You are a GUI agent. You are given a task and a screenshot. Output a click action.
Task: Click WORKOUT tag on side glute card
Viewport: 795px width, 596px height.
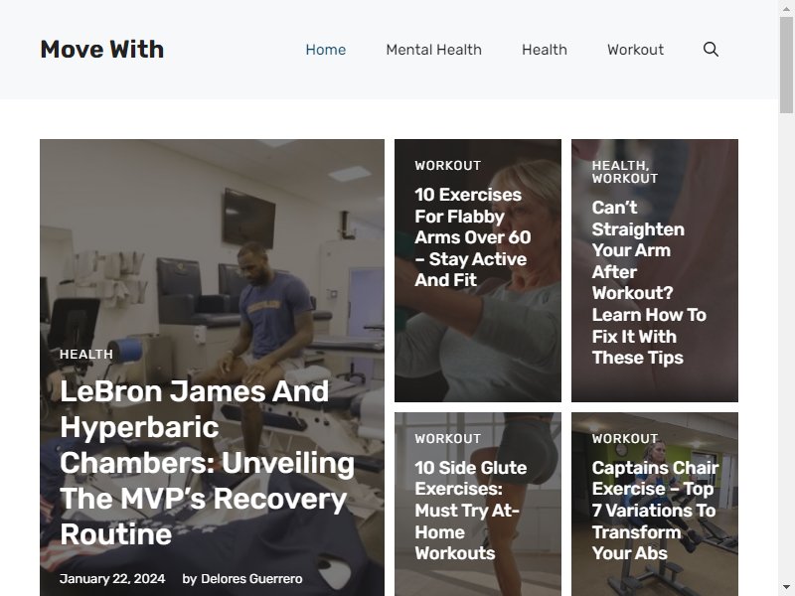(448, 439)
